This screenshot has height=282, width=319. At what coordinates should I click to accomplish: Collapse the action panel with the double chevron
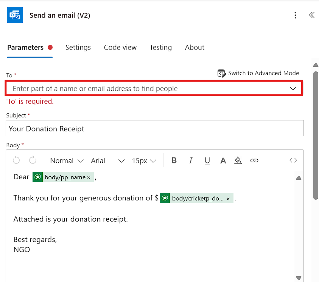click(311, 15)
